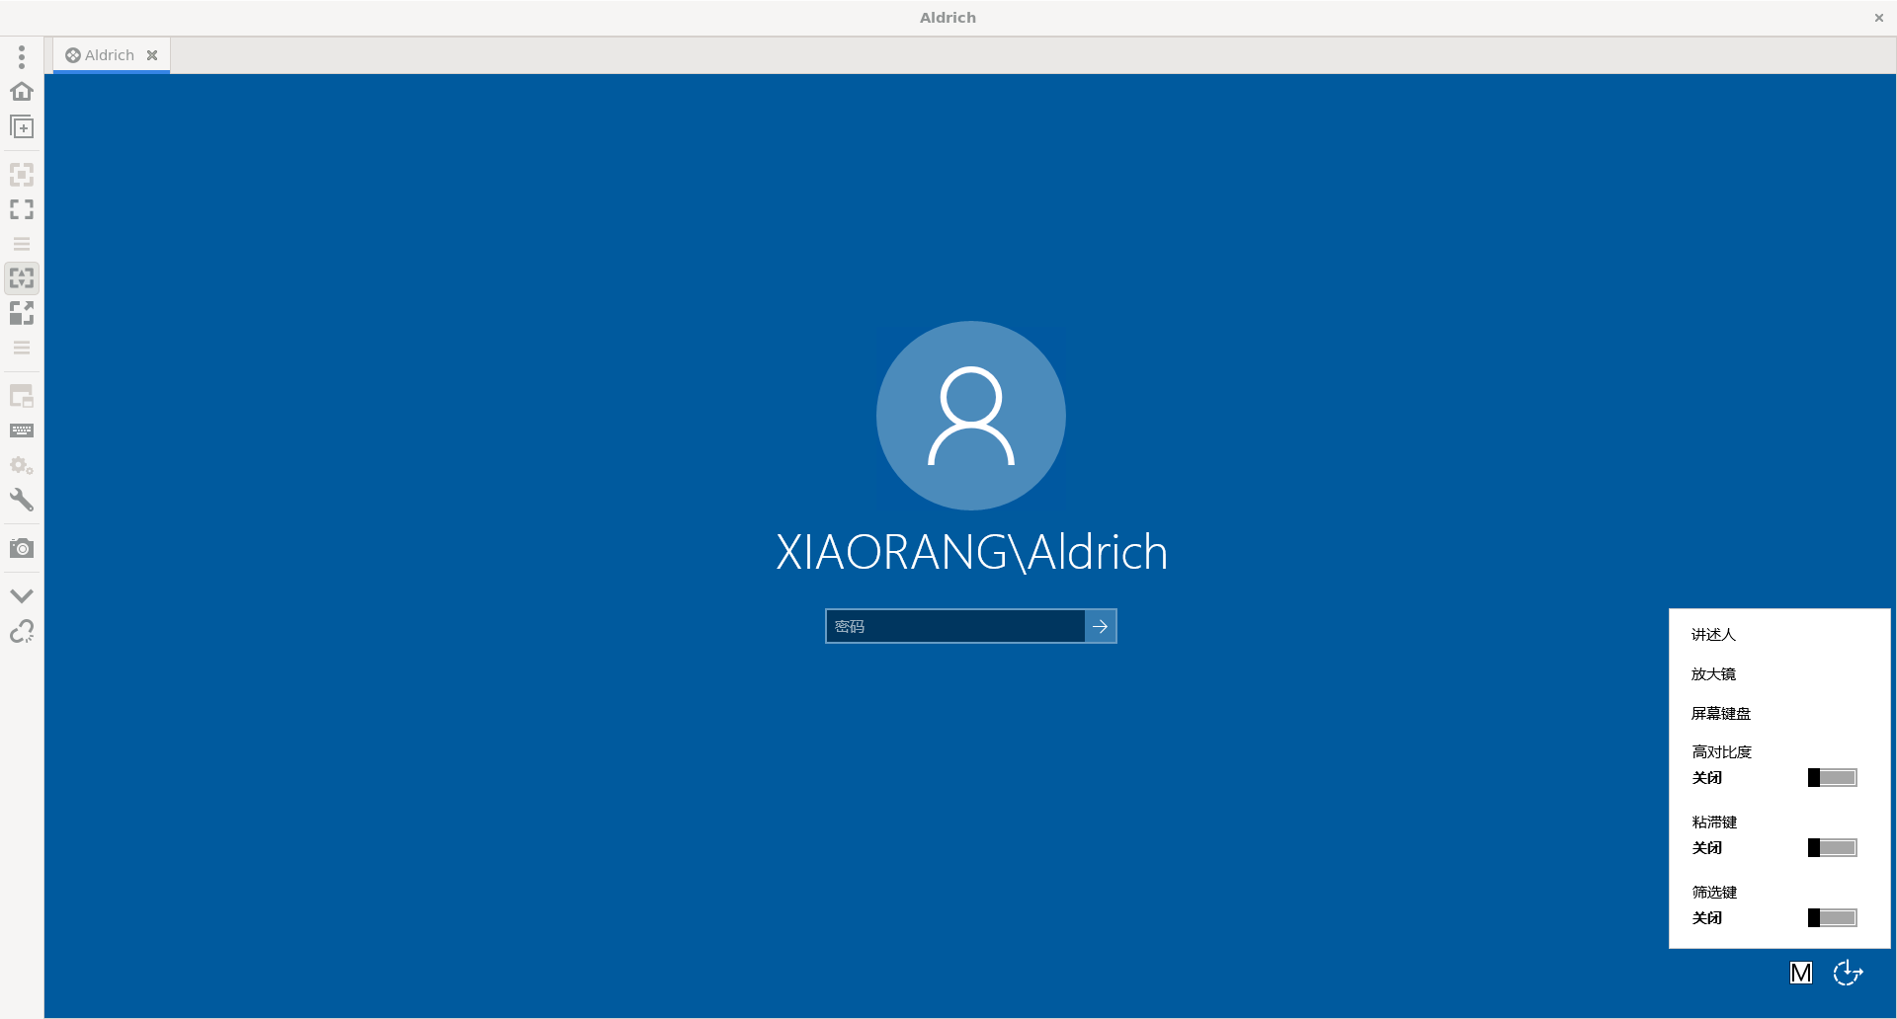Click the Aldrich window title text
Screen dimensions: 1897x1019
[948, 18]
